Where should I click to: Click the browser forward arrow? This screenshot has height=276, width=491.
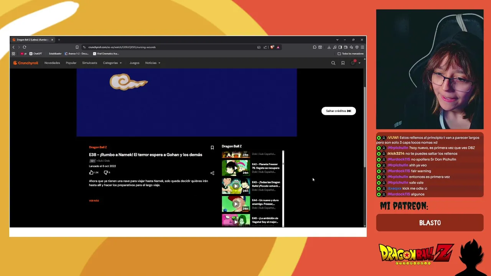tap(19, 47)
